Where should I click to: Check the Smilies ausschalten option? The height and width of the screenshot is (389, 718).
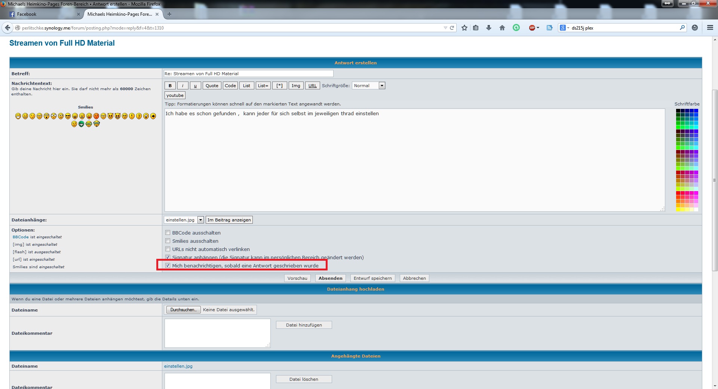pyautogui.click(x=168, y=241)
